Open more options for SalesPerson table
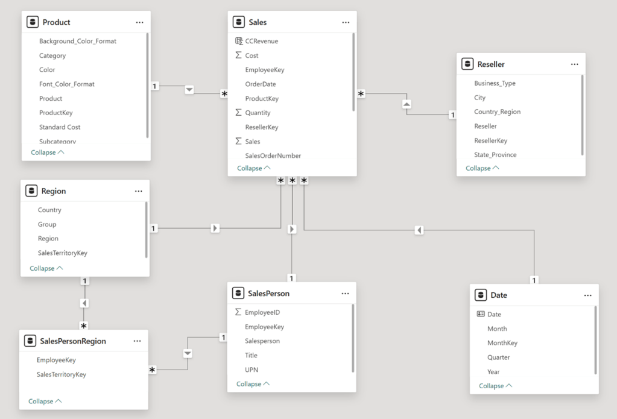The height and width of the screenshot is (419, 617). [x=345, y=294]
